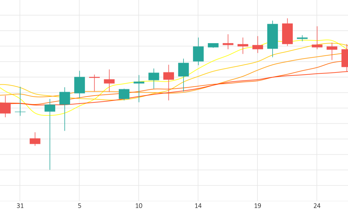
Task: Select the "14" date axis label
Action: [198, 206]
